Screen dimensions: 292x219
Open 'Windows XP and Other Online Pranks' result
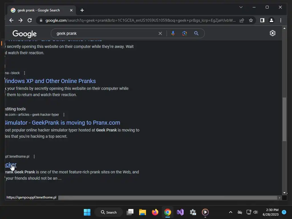[x=50, y=81]
